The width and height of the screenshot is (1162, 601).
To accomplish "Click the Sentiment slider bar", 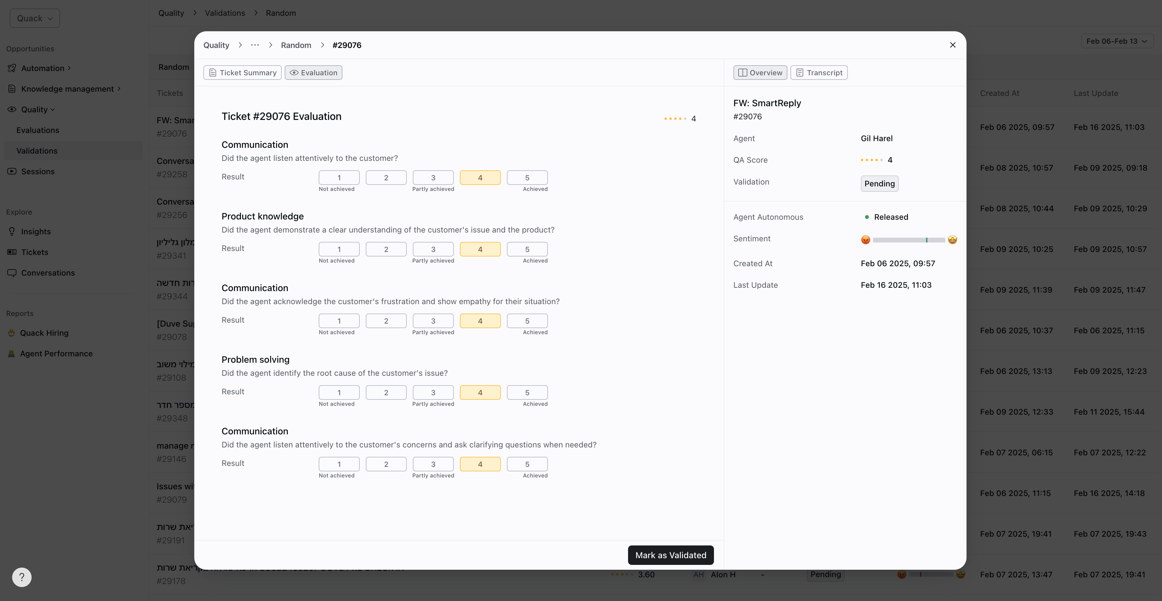I will tap(909, 240).
